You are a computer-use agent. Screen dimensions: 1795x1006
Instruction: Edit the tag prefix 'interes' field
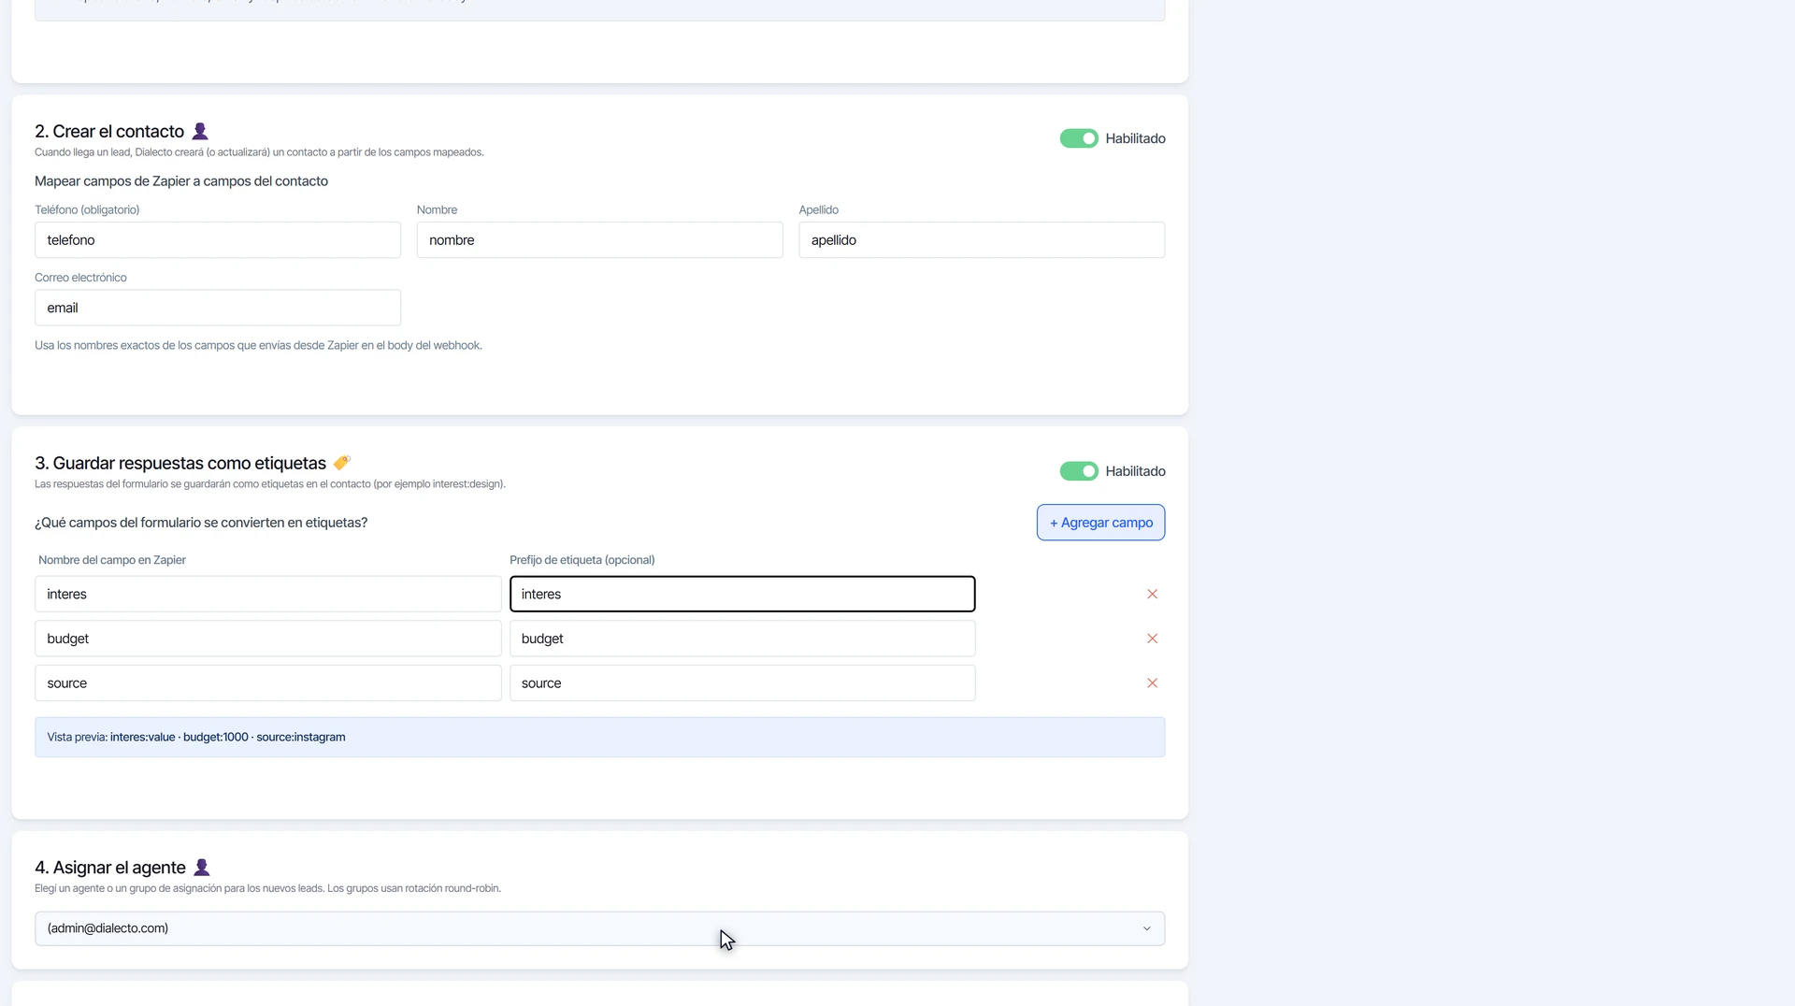[742, 595]
